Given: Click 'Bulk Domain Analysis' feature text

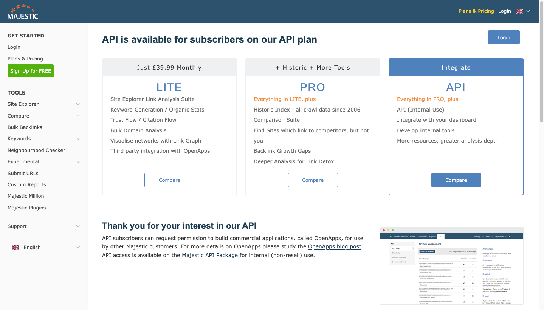Looking at the screenshot, I should tap(138, 130).
